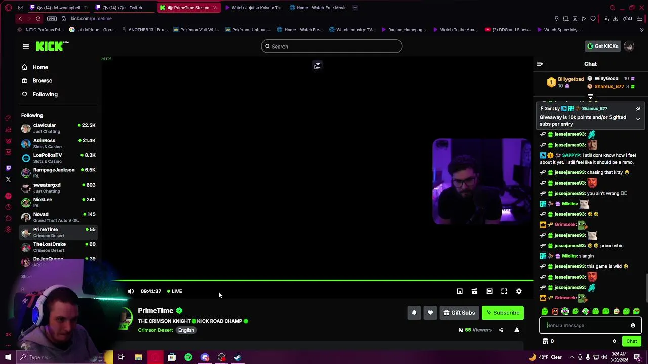Open the user profile avatar menu
Image resolution: width=648 pixels, height=364 pixels.
629,46
